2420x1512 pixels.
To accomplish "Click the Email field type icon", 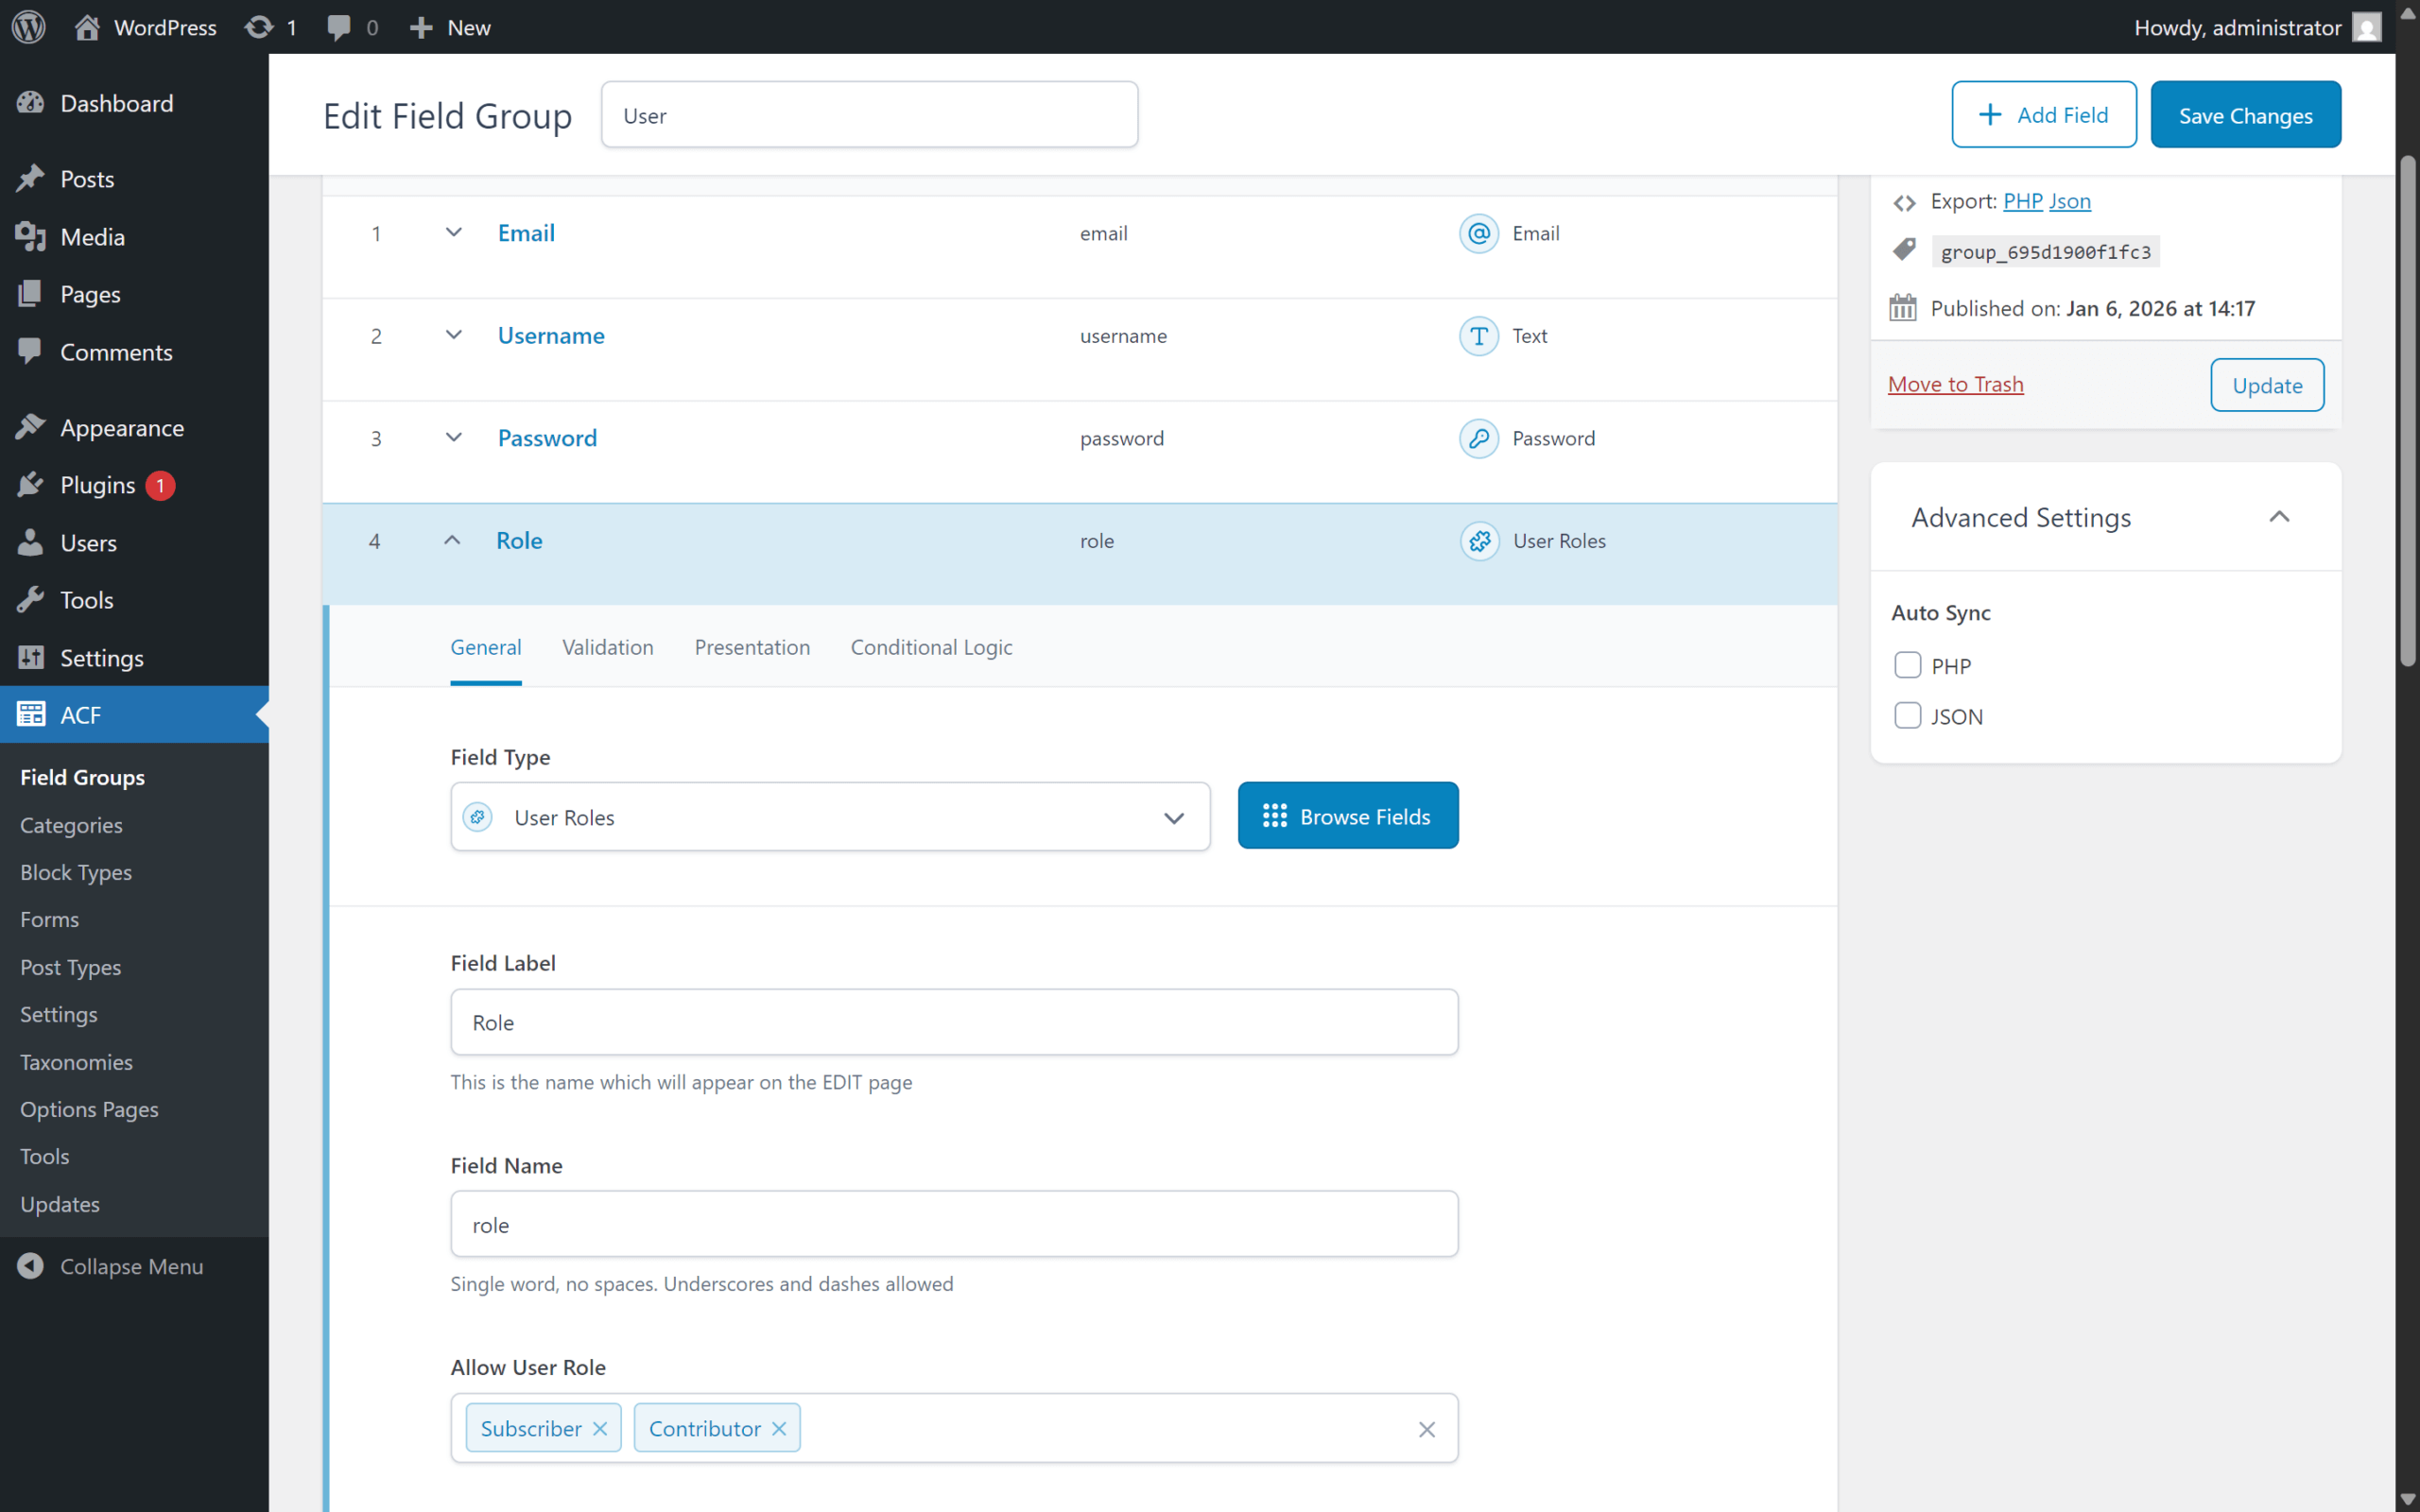I will click(x=1478, y=233).
